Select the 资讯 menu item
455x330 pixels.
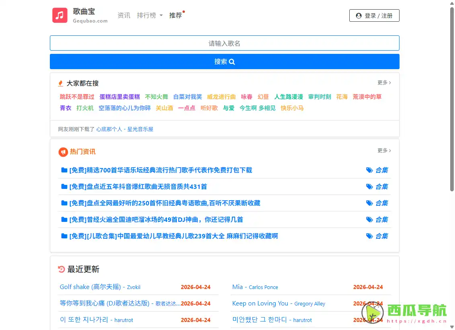point(124,15)
